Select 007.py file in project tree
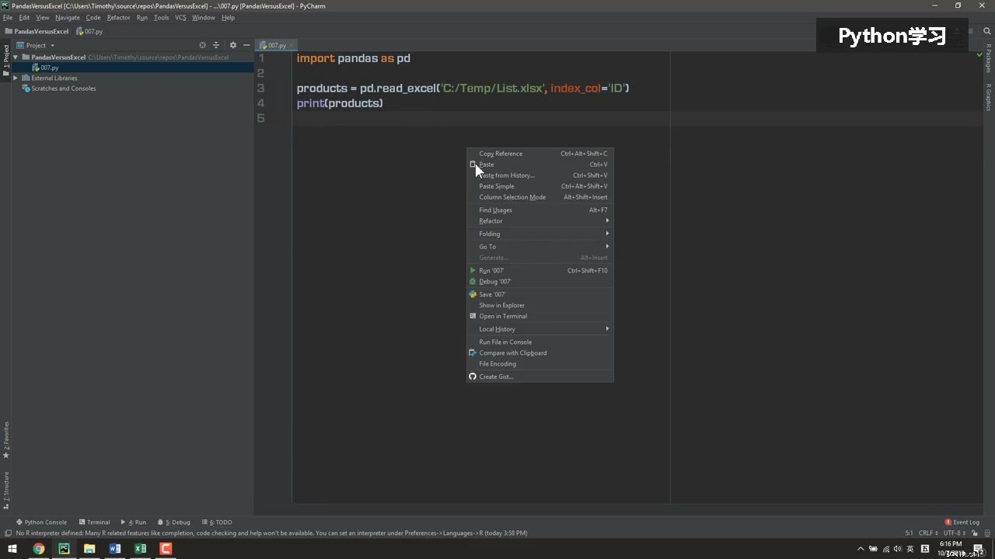Viewport: 995px width, 559px height. tap(50, 68)
